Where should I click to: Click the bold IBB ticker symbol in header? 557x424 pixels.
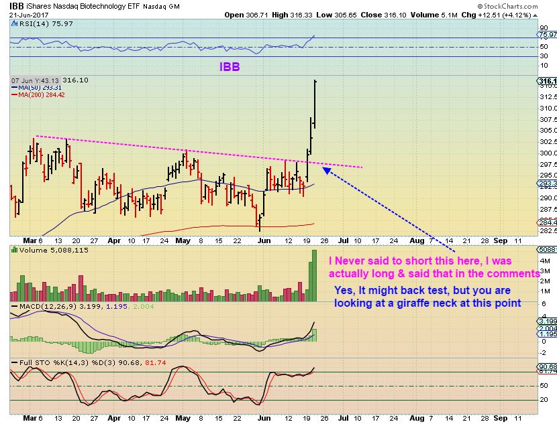(17, 6)
